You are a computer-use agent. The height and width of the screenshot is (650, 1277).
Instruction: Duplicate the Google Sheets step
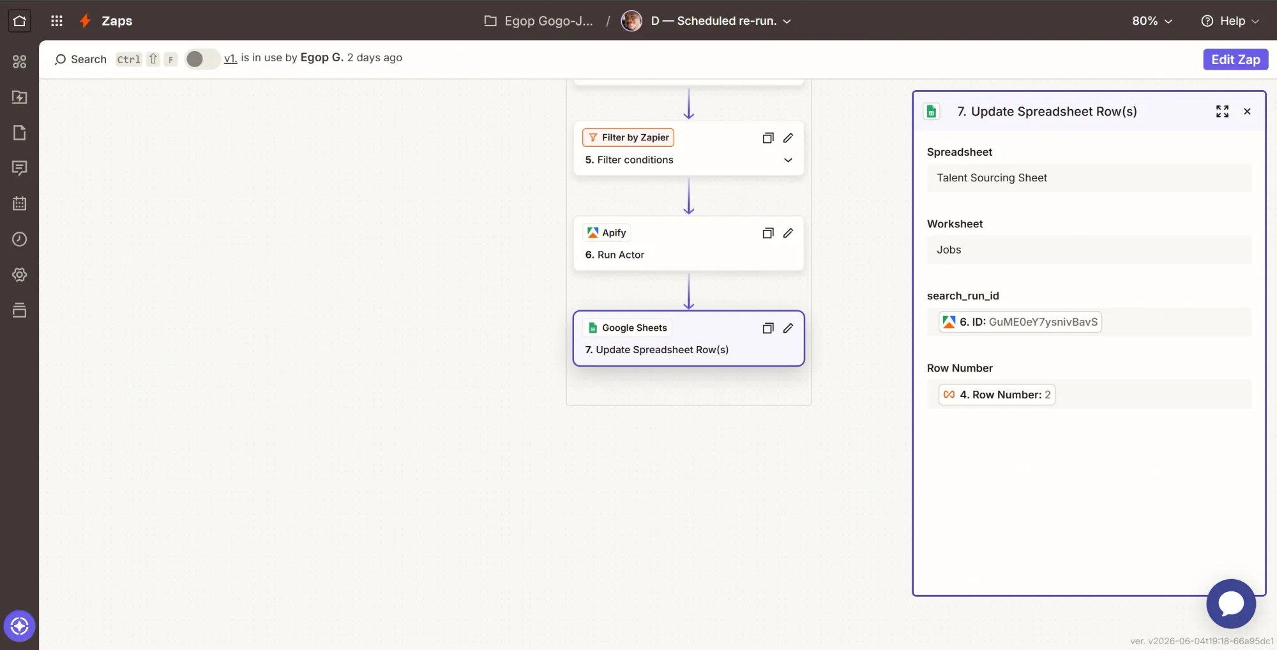pos(768,328)
